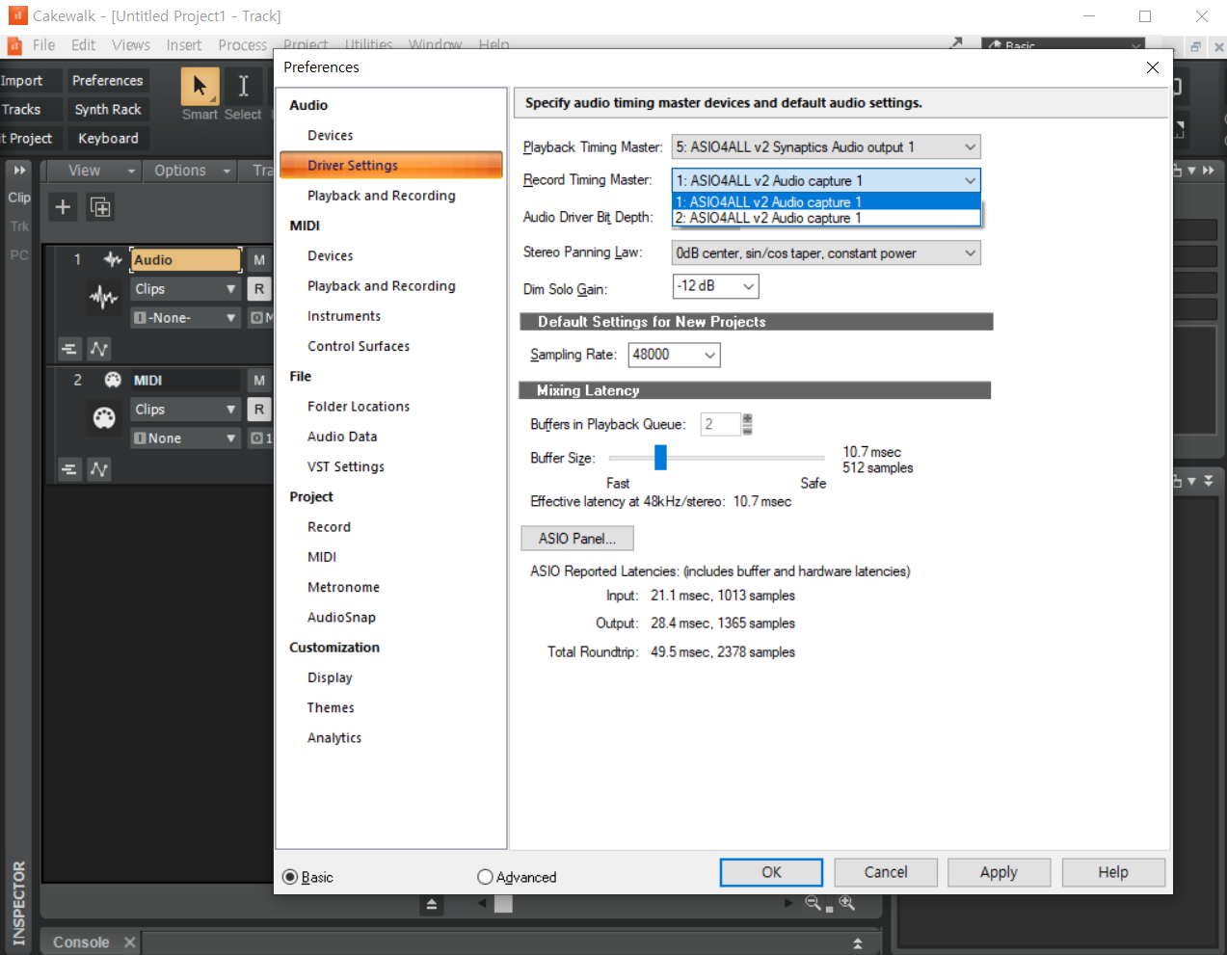Open the track View menu
This screenshot has height=955, width=1227.
(93, 171)
